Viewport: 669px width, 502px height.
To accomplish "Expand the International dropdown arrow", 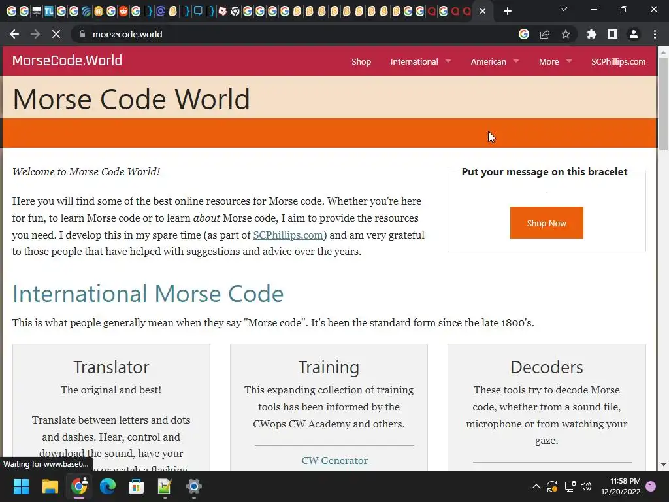I will click(x=448, y=61).
